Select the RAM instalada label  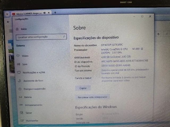[x=82, y=57]
